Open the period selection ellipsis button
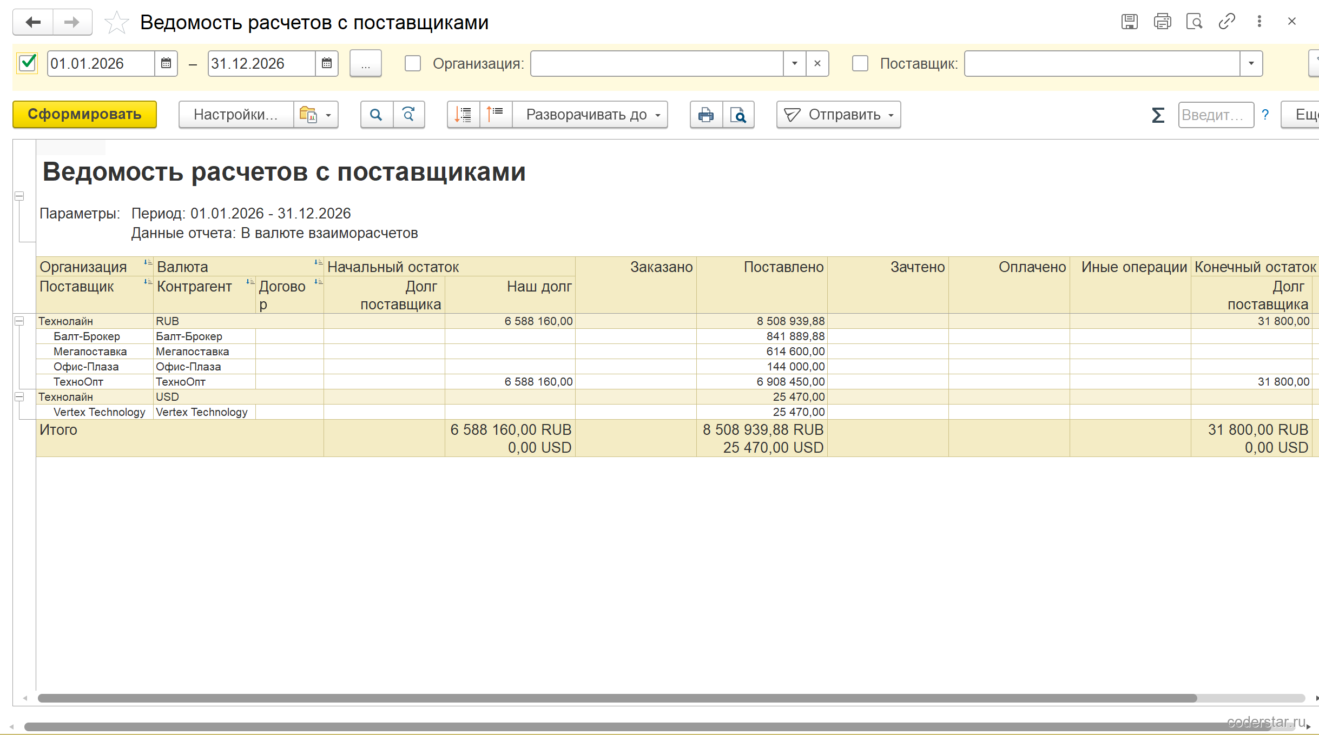The height and width of the screenshot is (735, 1319). [366, 63]
